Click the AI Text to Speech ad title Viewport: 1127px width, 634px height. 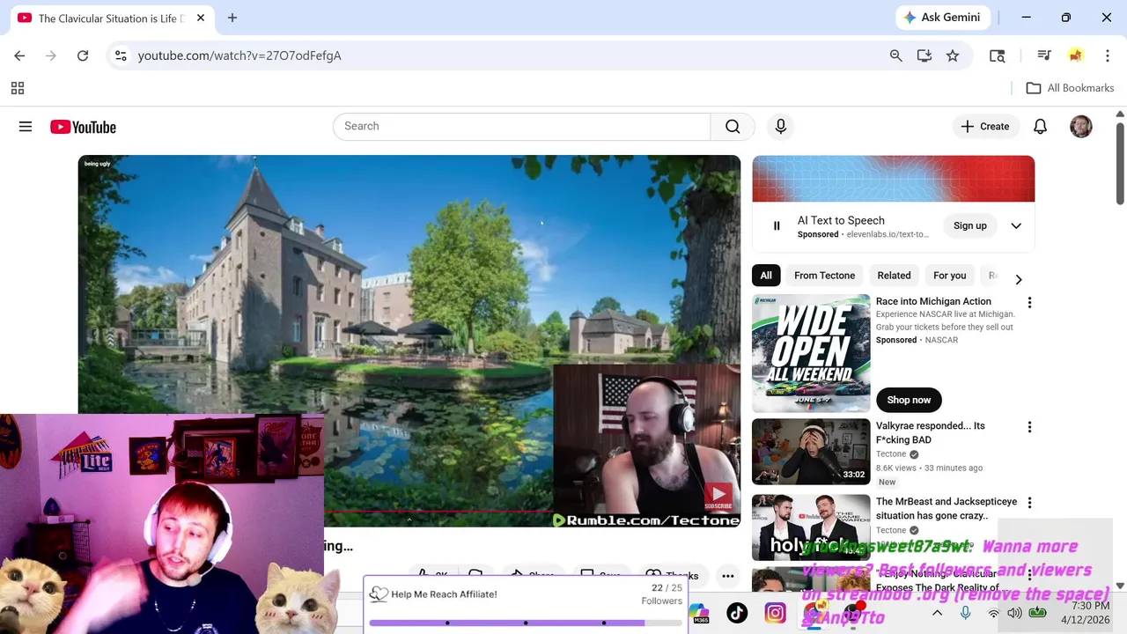coord(841,221)
